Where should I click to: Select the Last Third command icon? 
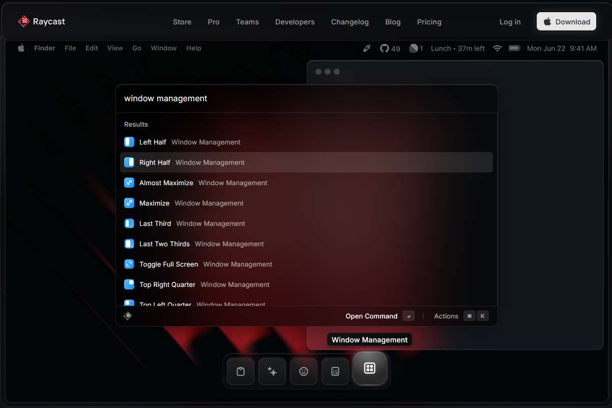129,223
